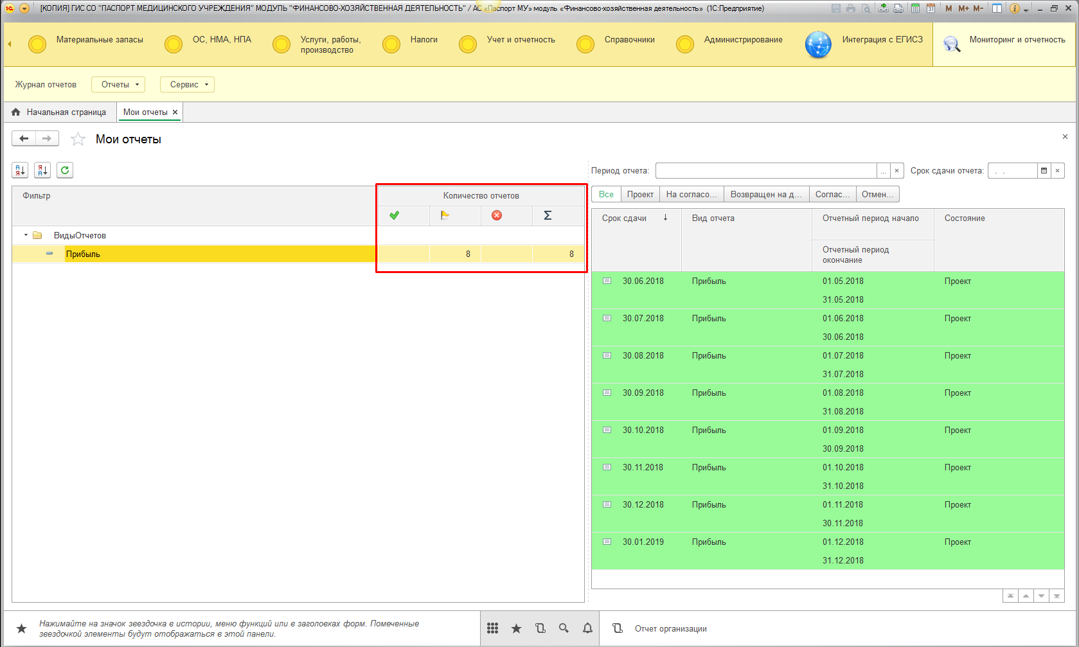Open the Отчеты dropdown menu
Screen dimensions: 1079x647
(118, 85)
